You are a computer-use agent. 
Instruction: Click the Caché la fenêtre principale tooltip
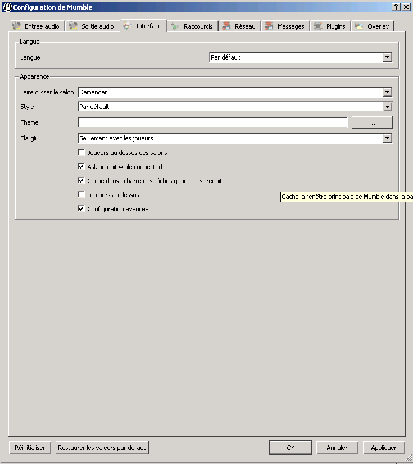(347, 197)
